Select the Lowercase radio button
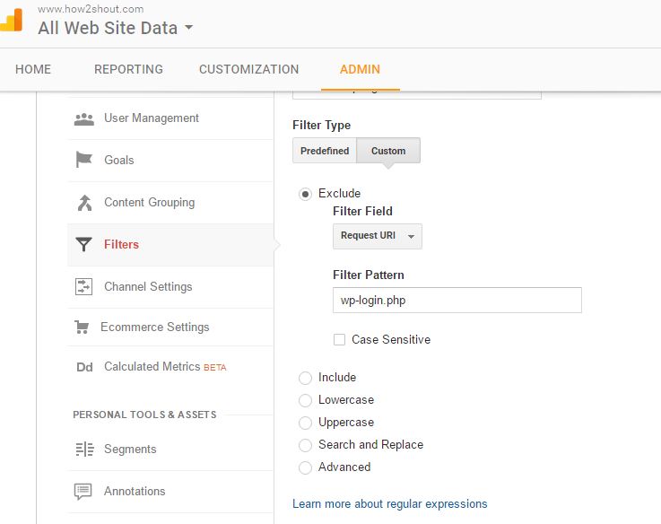This screenshot has height=524, width=661. 305,400
